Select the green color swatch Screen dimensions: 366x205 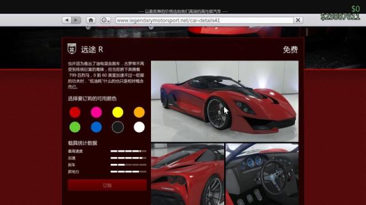click(75, 127)
